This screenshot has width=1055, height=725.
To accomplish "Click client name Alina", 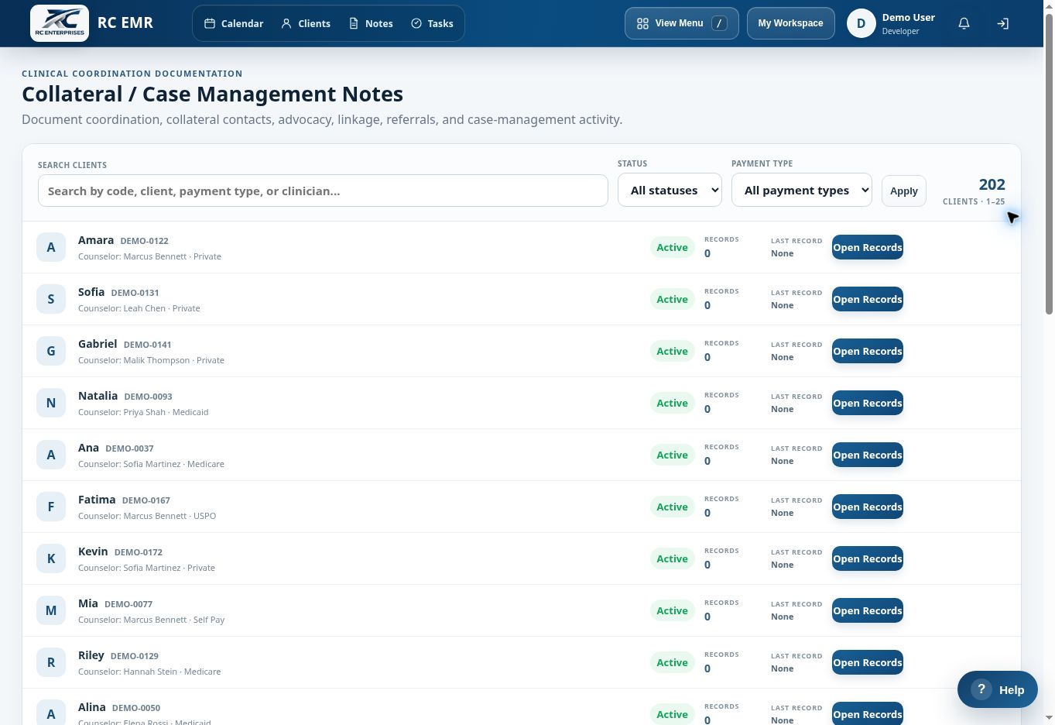I will tap(91, 707).
